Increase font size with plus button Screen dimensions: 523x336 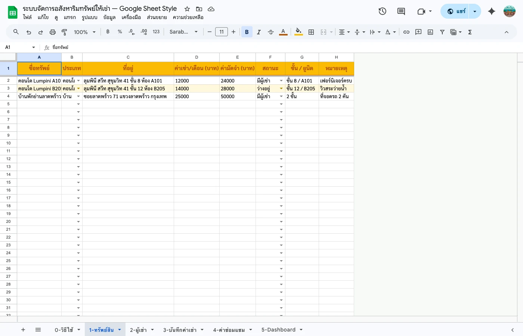233,32
